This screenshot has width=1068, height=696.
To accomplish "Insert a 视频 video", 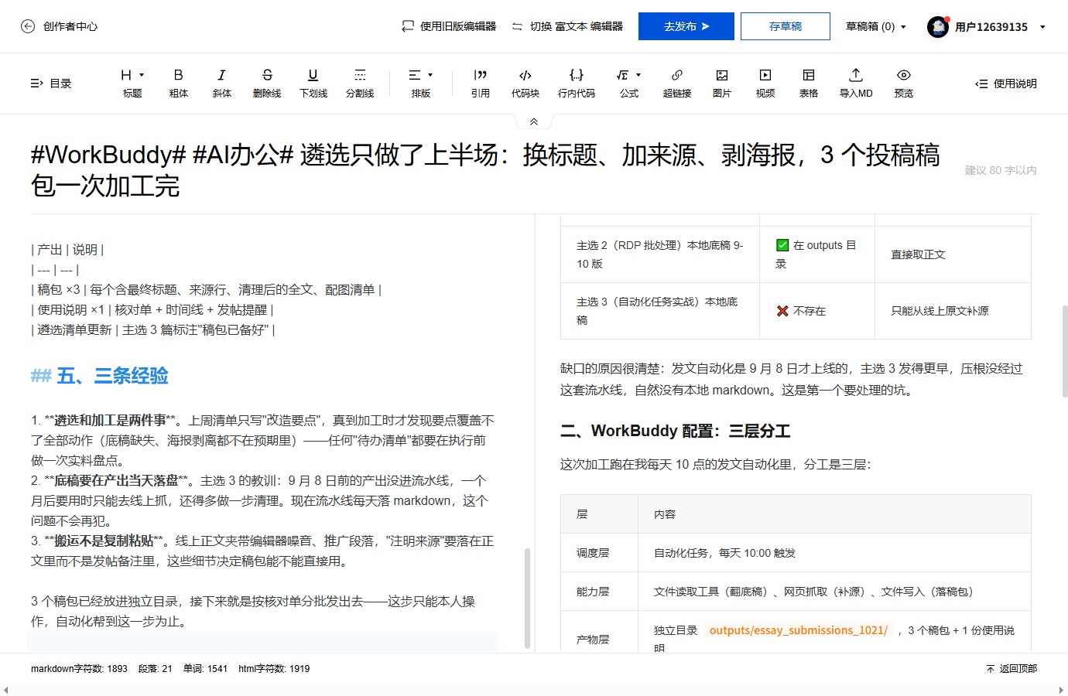I will [765, 84].
